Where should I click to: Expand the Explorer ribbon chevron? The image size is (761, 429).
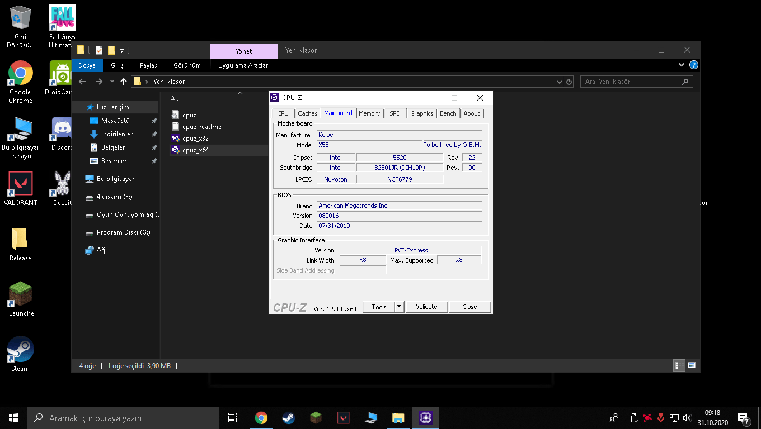[682, 65]
